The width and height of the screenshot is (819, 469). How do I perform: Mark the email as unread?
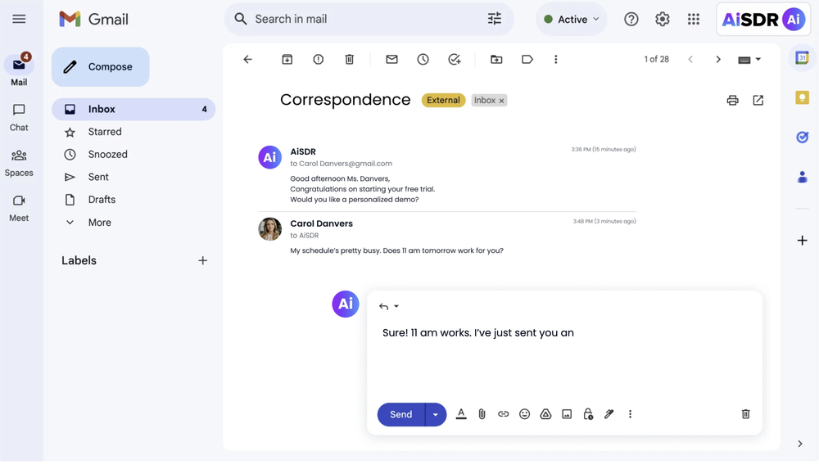(x=391, y=60)
